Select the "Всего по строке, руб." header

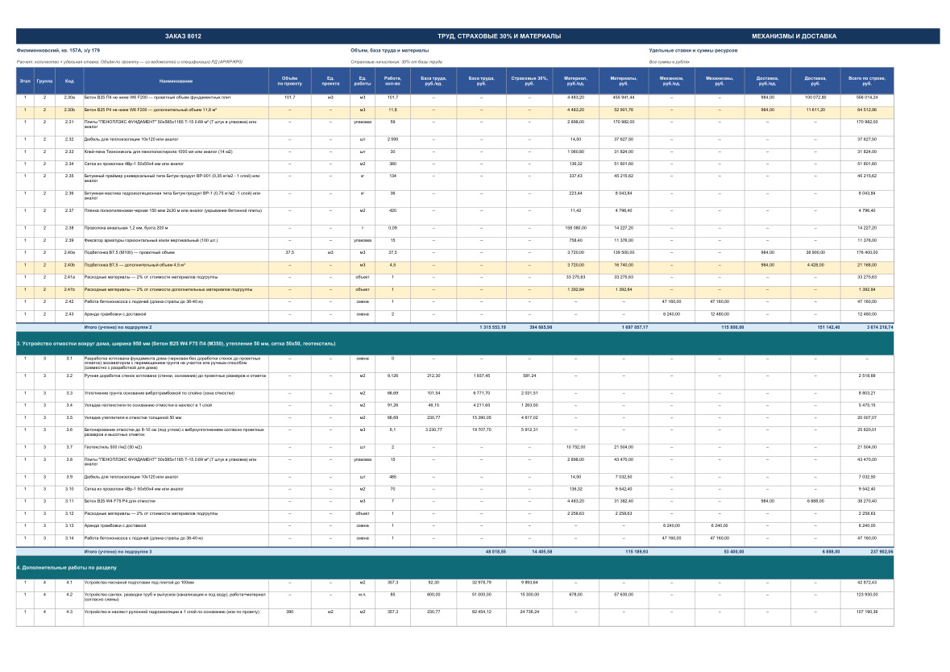[x=867, y=81]
